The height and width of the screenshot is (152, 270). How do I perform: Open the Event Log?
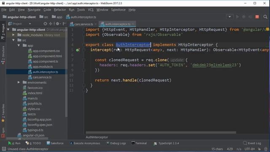click(x=252, y=143)
